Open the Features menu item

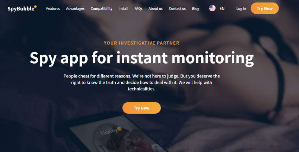coord(53,8)
